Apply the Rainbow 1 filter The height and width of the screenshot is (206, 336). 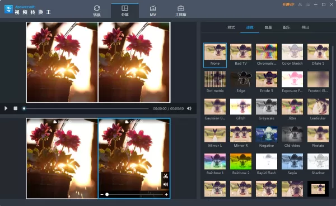(215, 164)
